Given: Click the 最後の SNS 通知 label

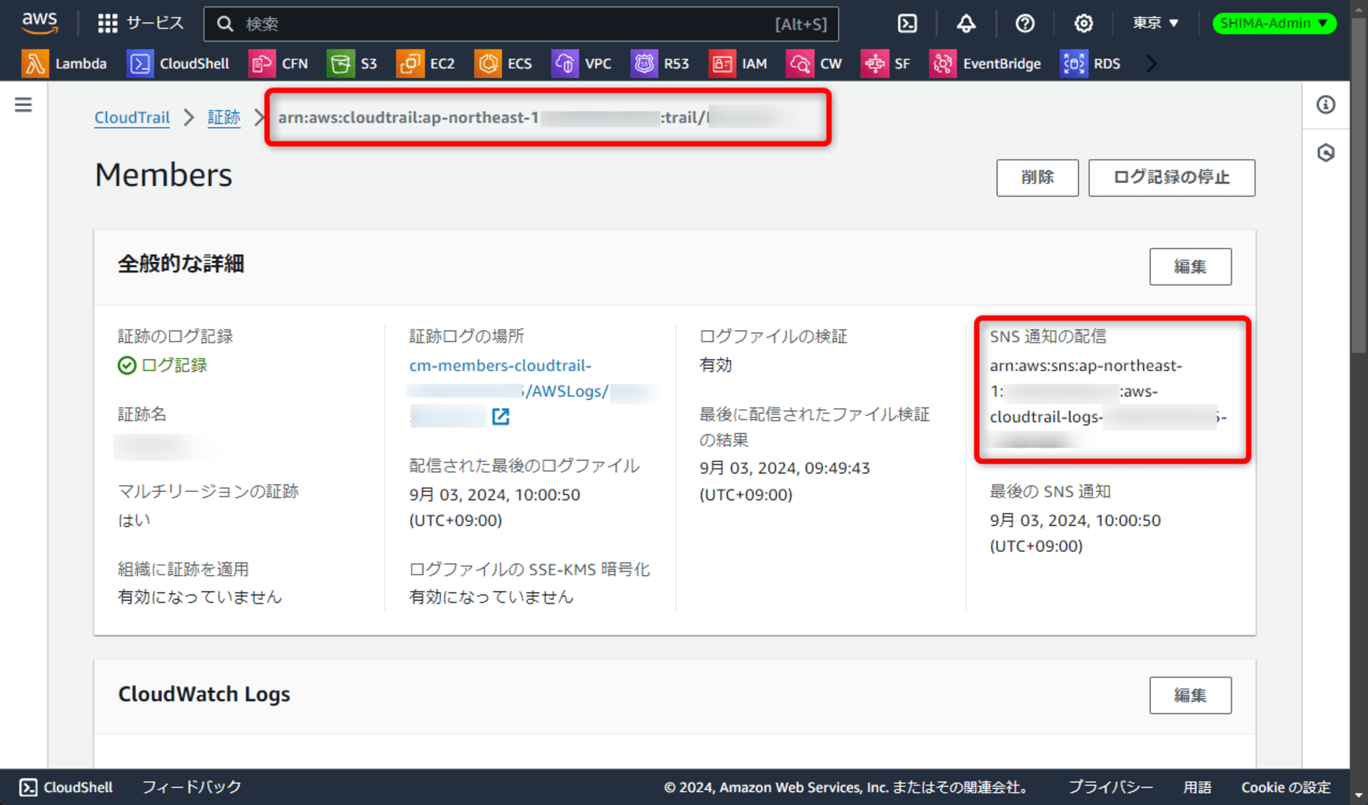Looking at the screenshot, I should pos(1050,491).
